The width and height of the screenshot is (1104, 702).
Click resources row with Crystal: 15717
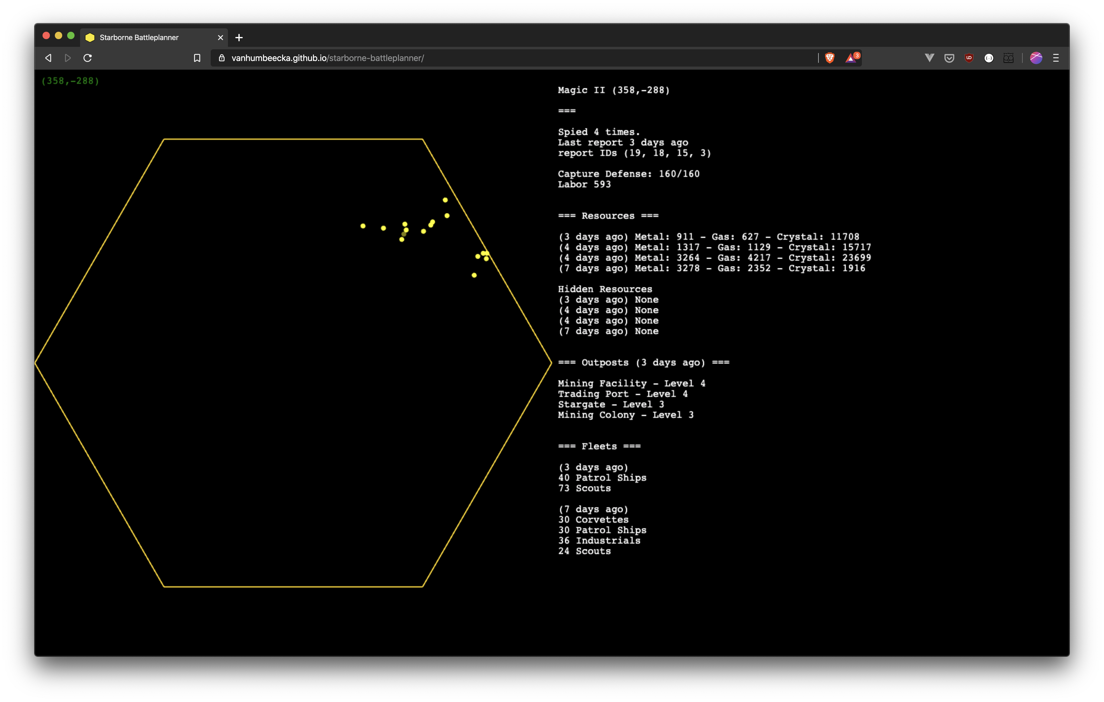(x=714, y=247)
